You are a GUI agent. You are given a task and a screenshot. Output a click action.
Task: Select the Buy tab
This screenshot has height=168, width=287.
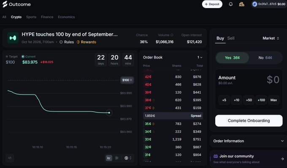coord(220,38)
